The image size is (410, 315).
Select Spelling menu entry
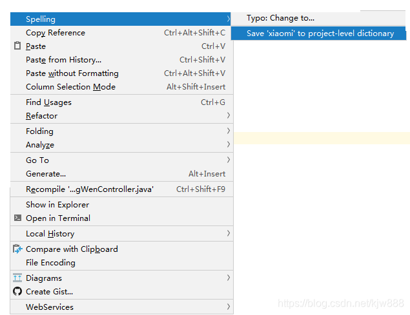[x=120, y=19]
